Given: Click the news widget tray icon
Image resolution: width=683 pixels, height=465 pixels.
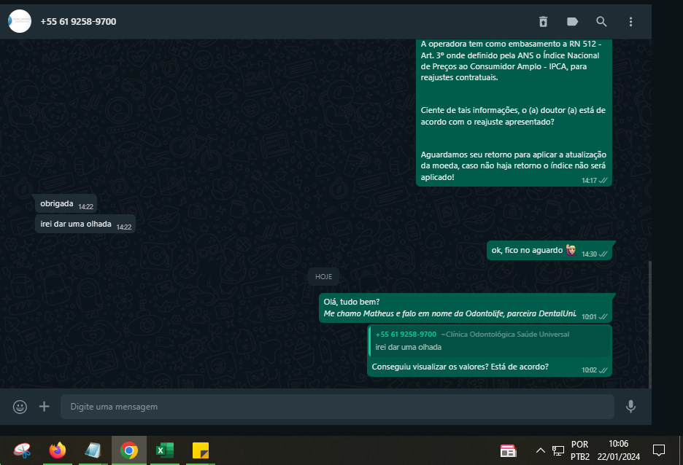Looking at the screenshot, I should pos(508,450).
